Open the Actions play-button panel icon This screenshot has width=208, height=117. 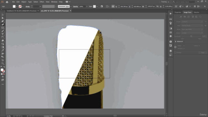171,14
